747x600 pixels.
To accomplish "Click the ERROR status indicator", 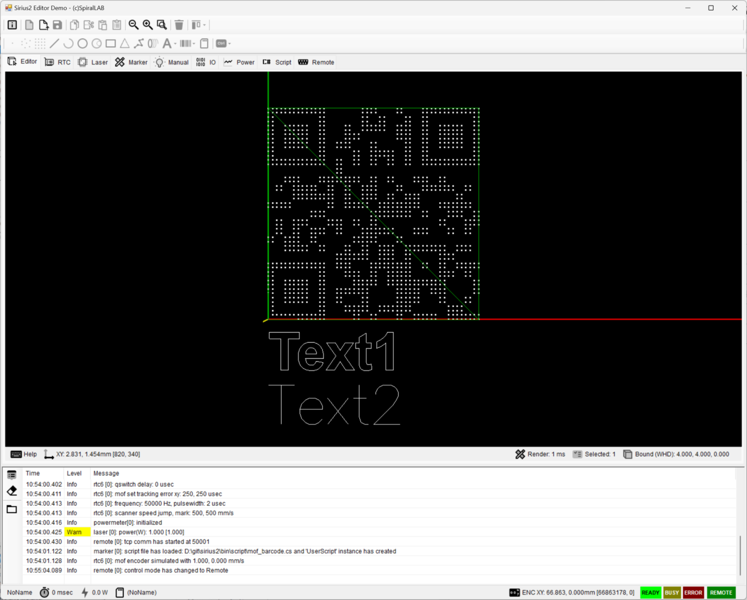I will (x=693, y=593).
